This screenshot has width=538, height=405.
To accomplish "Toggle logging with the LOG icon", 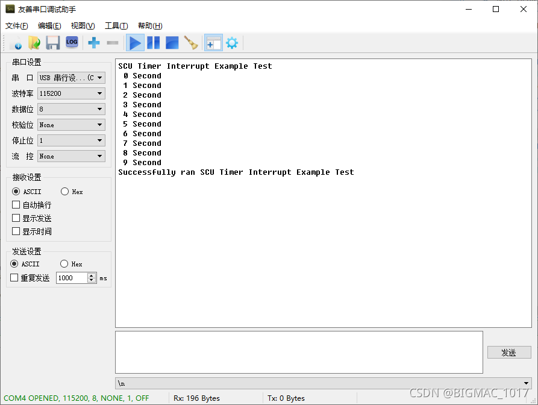I will click(x=72, y=43).
